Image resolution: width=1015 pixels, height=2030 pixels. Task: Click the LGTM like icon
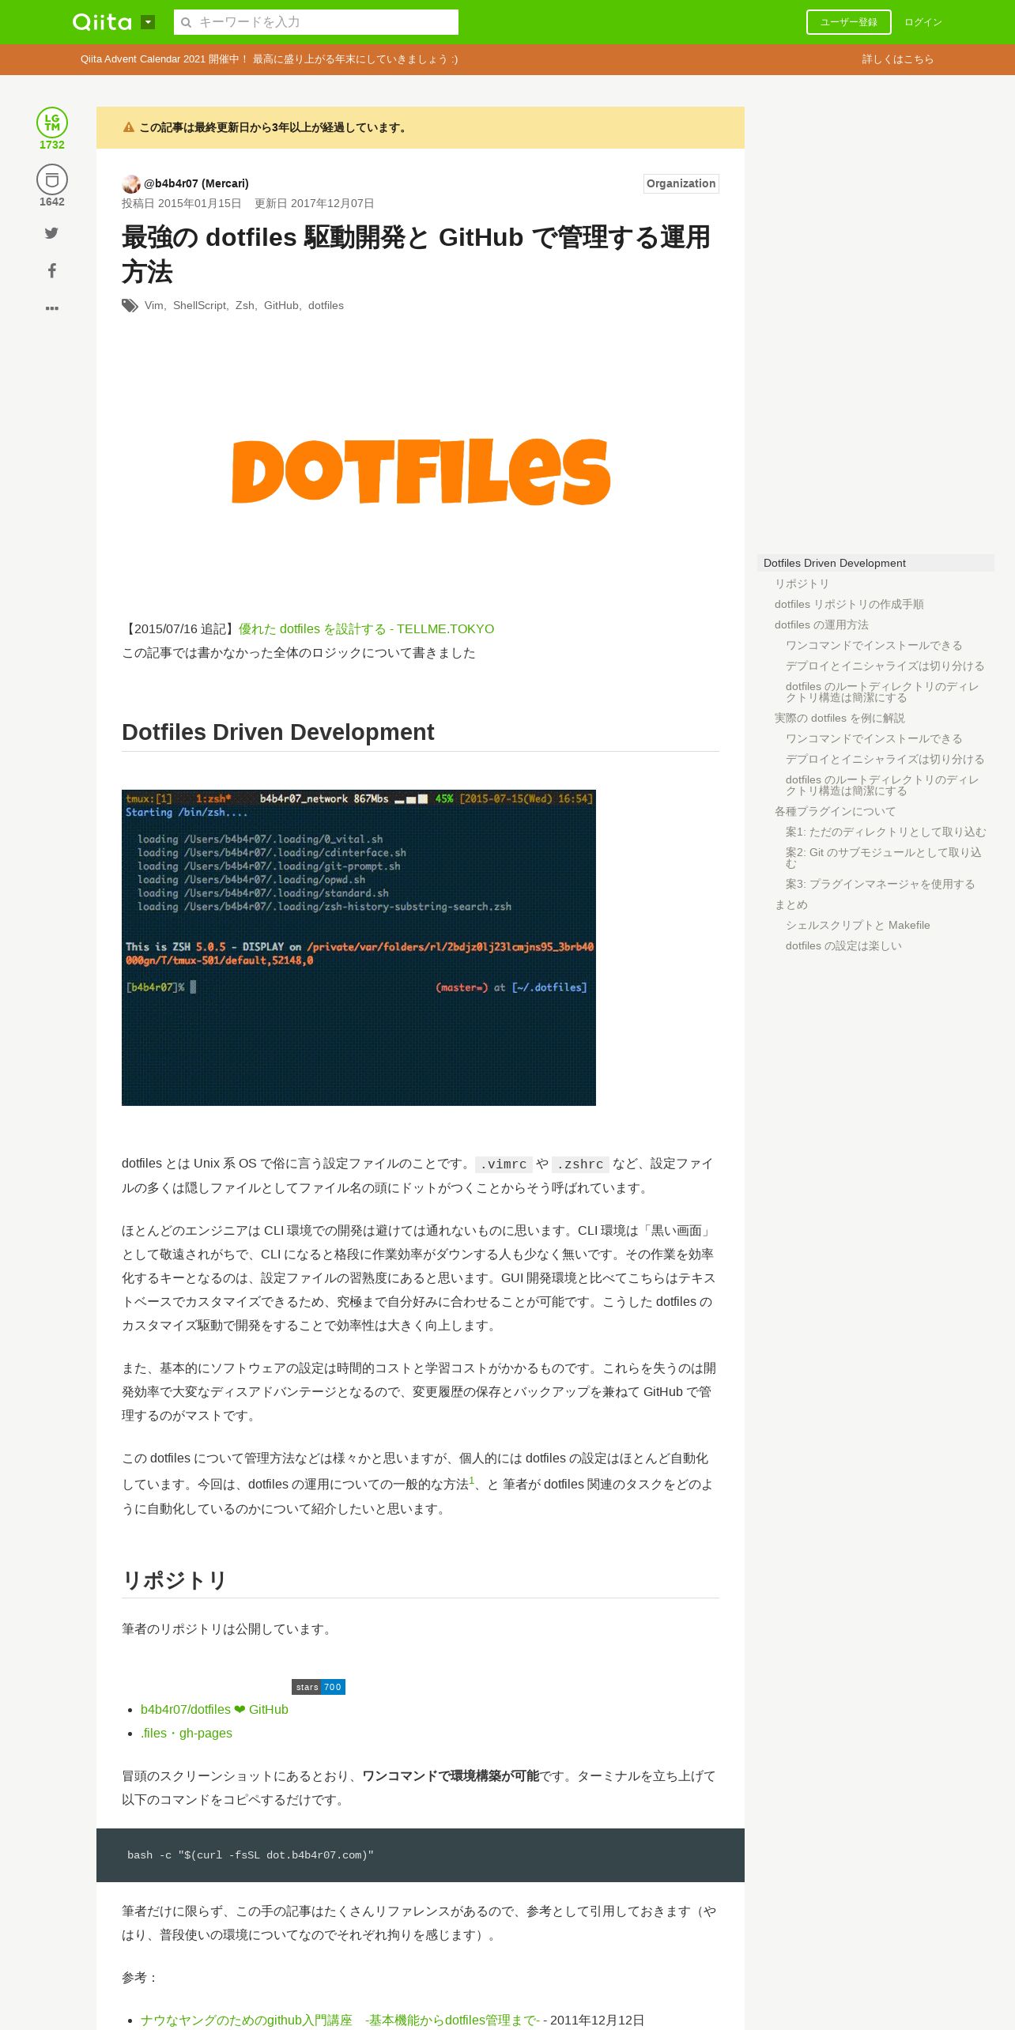pyautogui.click(x=52, y=123)
